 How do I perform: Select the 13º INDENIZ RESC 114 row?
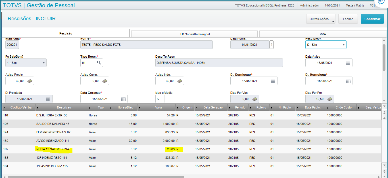coord(192,158)
